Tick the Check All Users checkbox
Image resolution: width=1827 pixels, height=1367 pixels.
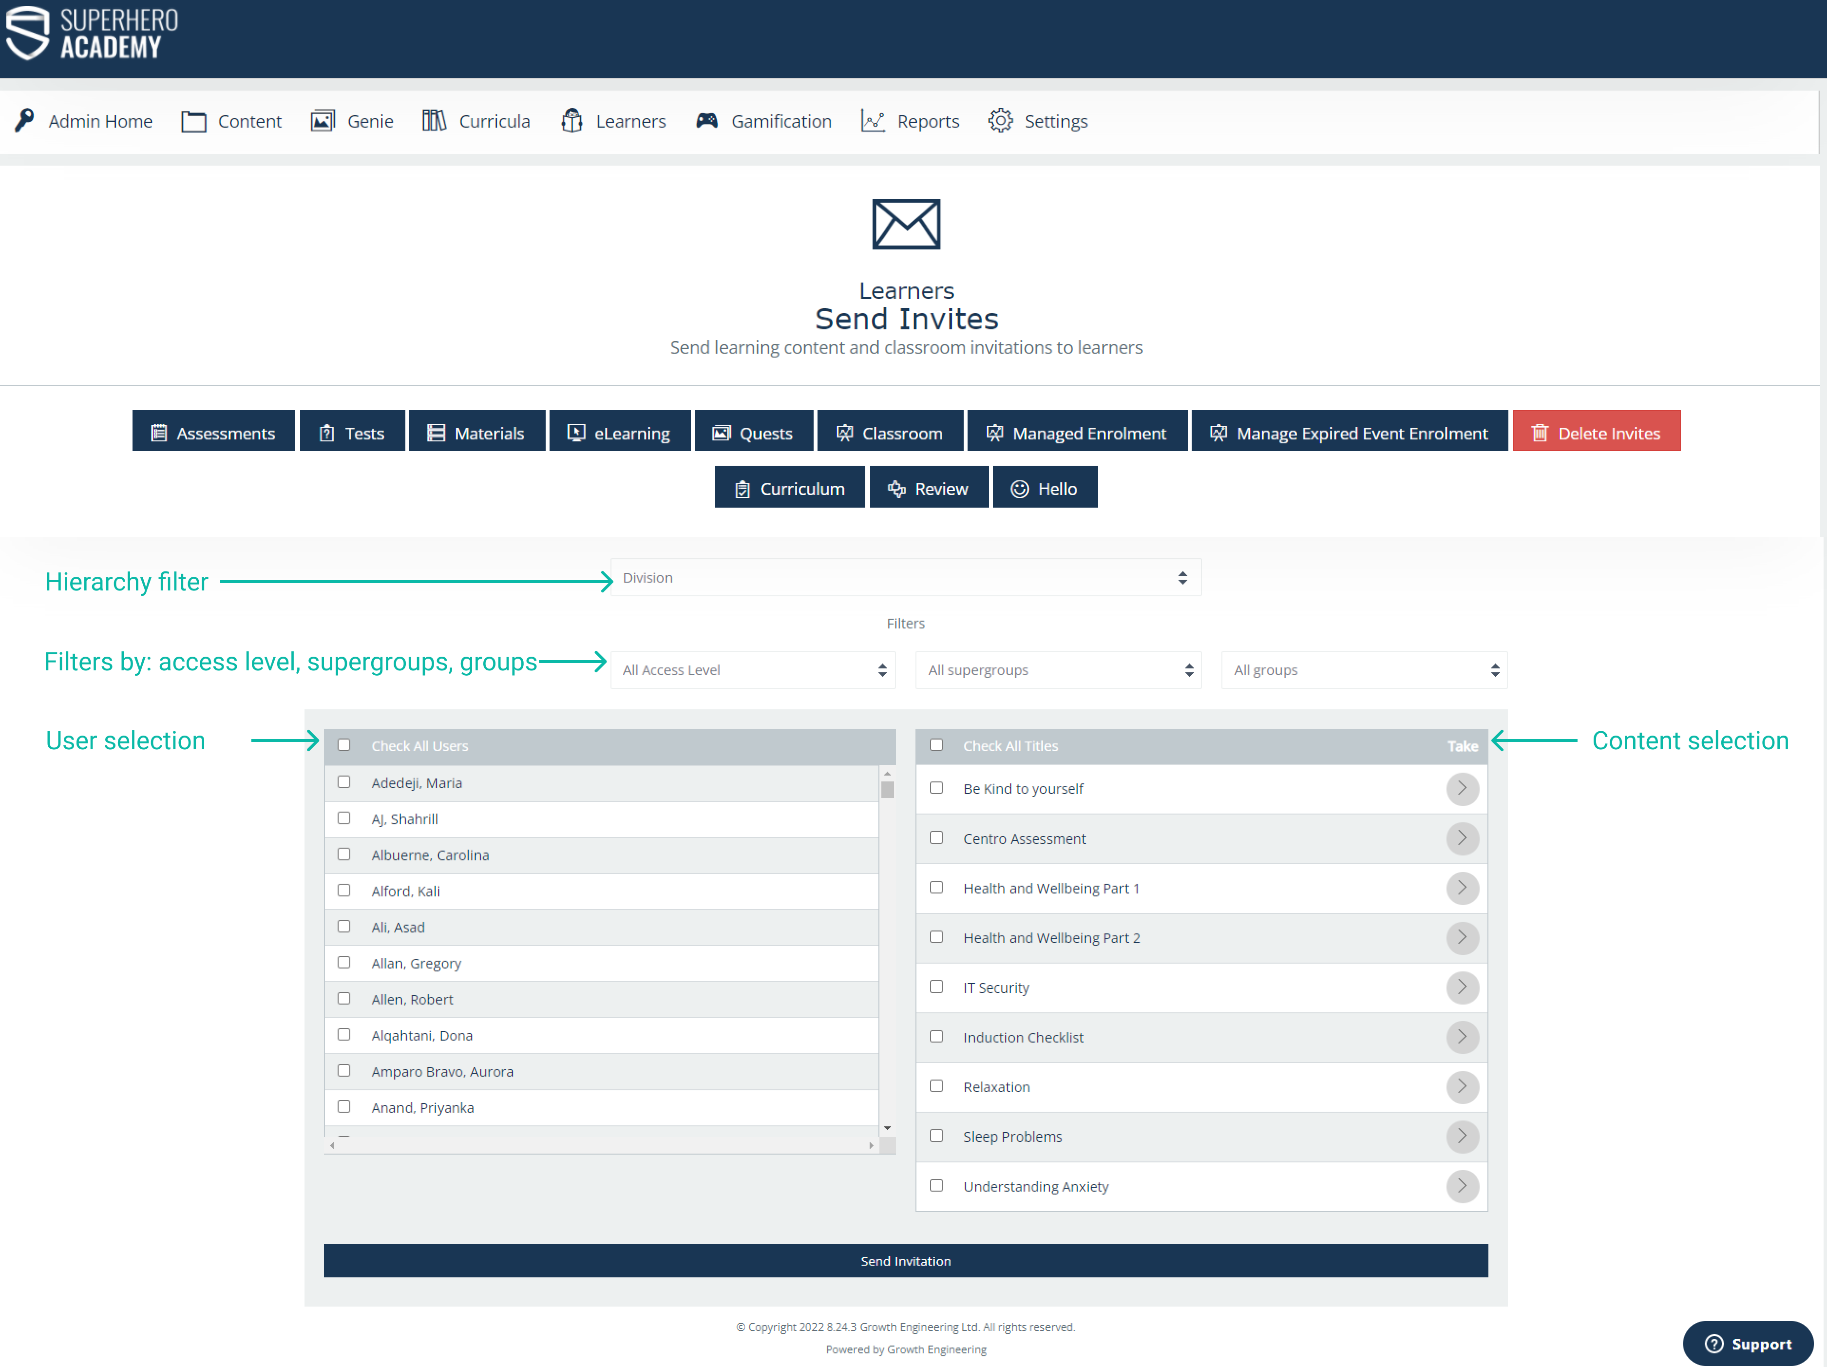point(344,745)
